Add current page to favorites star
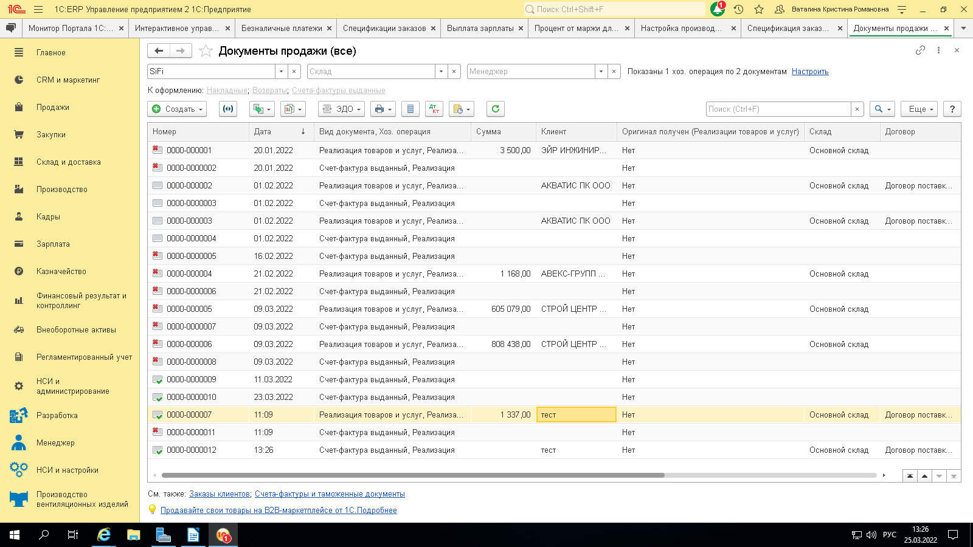973x547 pixels. pos(206,51)
